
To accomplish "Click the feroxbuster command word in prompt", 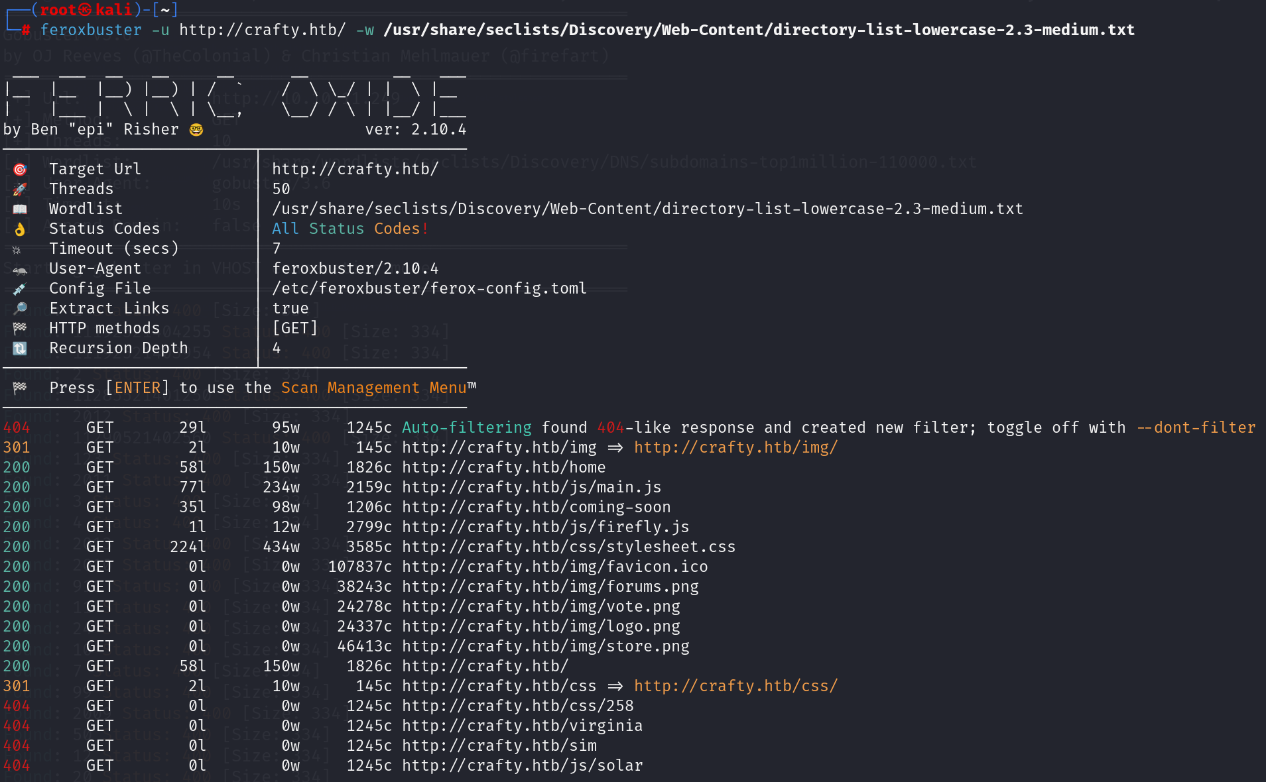I will point(91,30).
